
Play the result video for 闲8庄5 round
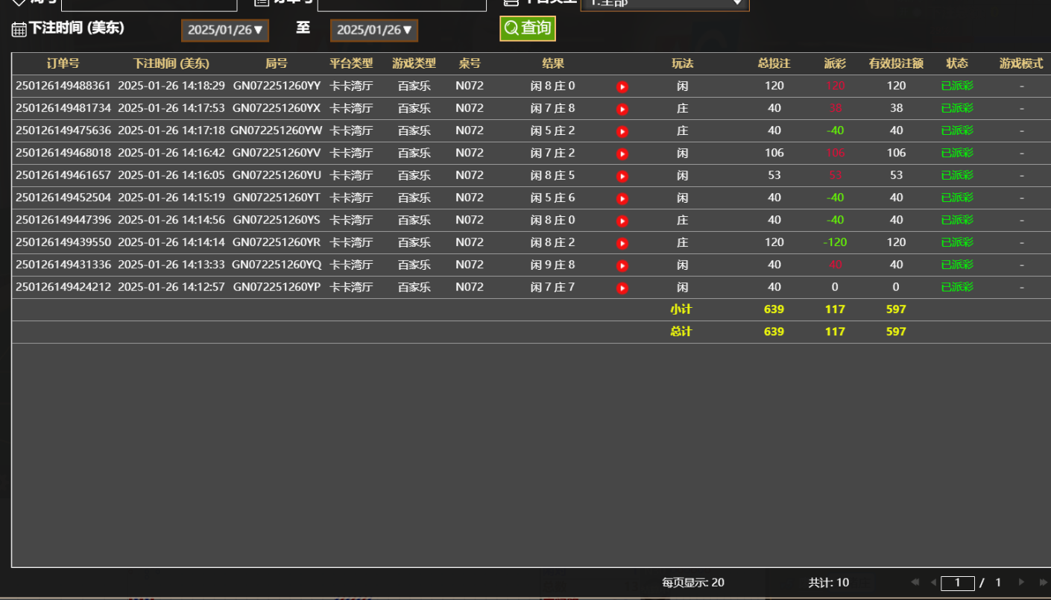tap(622, 175)
